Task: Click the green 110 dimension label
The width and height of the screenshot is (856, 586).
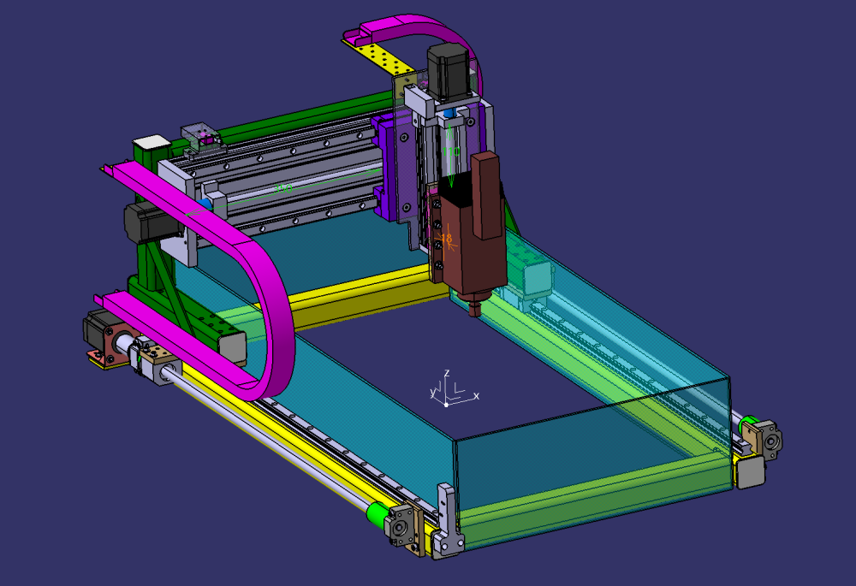Action: pos(449,151)
